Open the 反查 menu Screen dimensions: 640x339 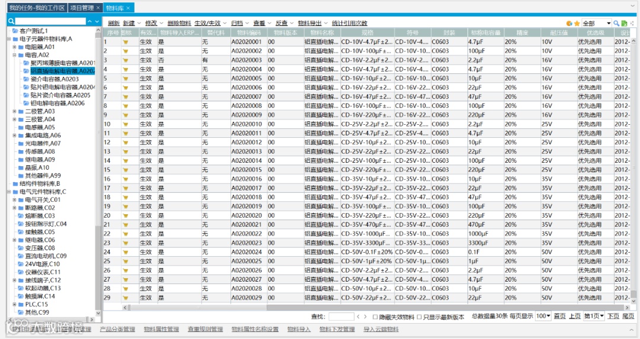[x=281, y=23]
